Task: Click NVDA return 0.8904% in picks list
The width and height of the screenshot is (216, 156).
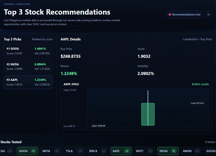Action: pyautogui.click(x=40, y=64)
